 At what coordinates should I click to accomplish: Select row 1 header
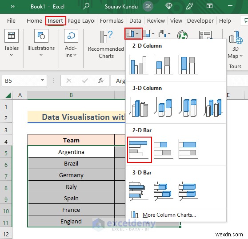(x=6, y=107)
